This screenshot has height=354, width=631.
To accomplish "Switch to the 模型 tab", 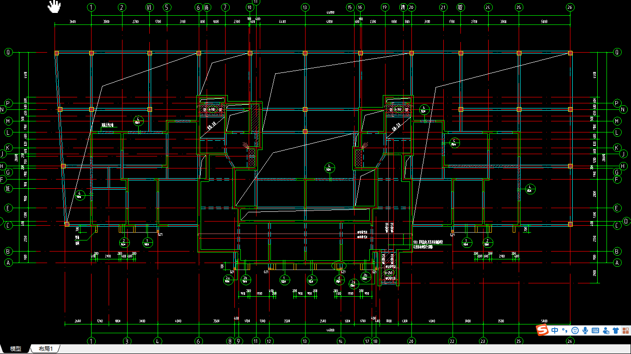I will 16,349.
